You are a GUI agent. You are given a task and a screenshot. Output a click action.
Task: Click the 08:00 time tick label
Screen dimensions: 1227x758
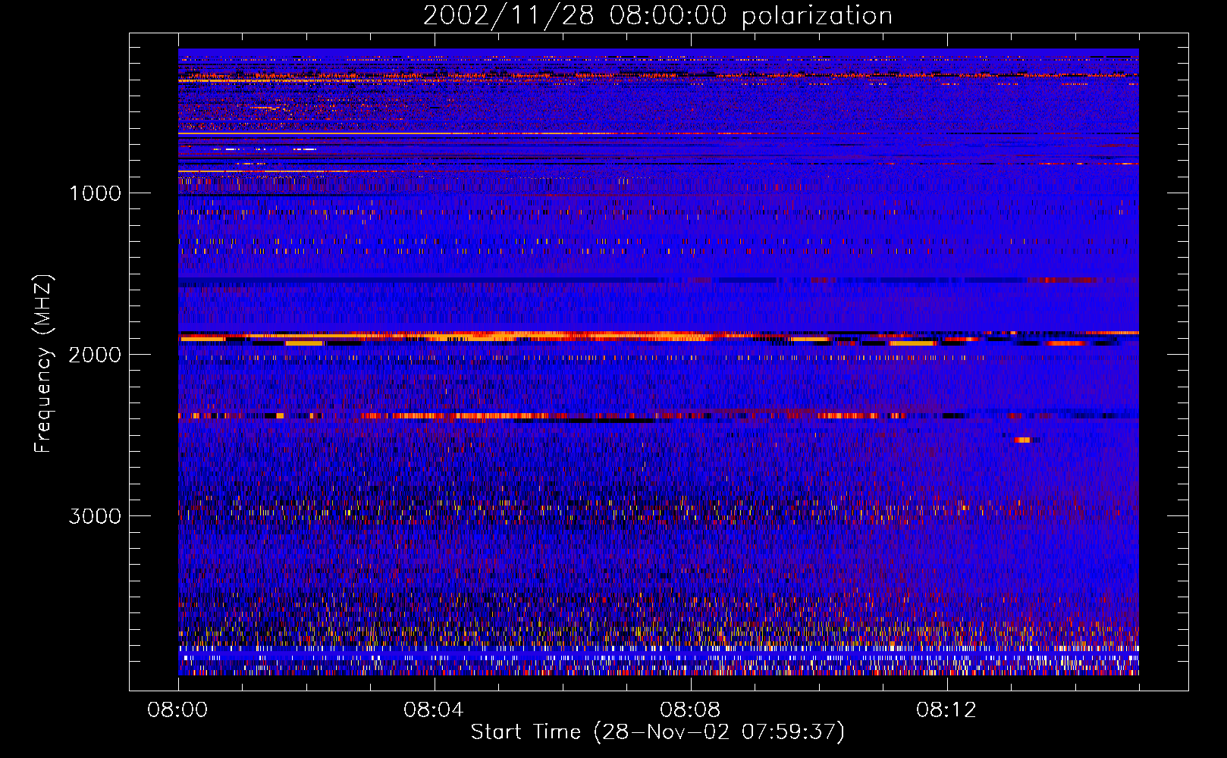coord(177,710)
